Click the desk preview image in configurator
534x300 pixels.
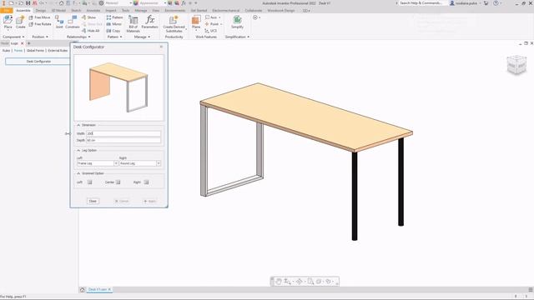[x=118, y=87]
